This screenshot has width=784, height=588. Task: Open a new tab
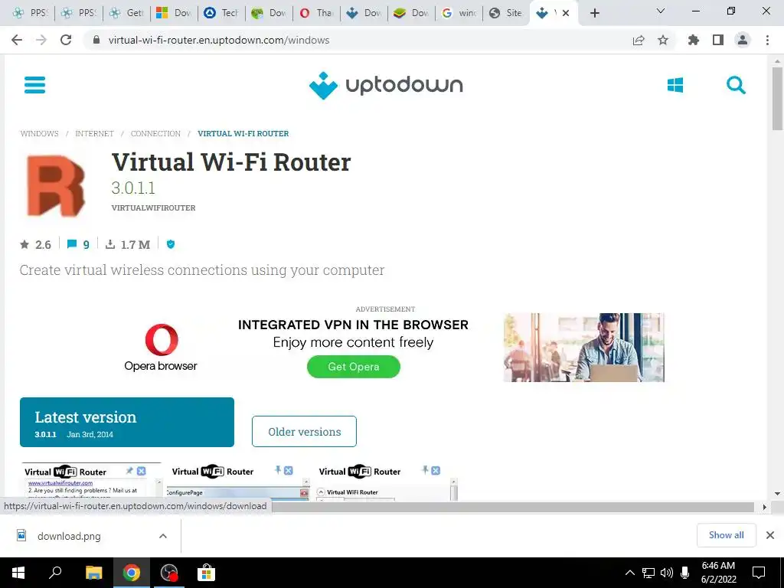(x=594, y=13)
